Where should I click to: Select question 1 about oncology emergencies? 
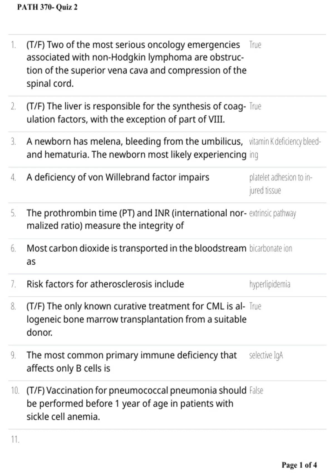pos(136,64)
